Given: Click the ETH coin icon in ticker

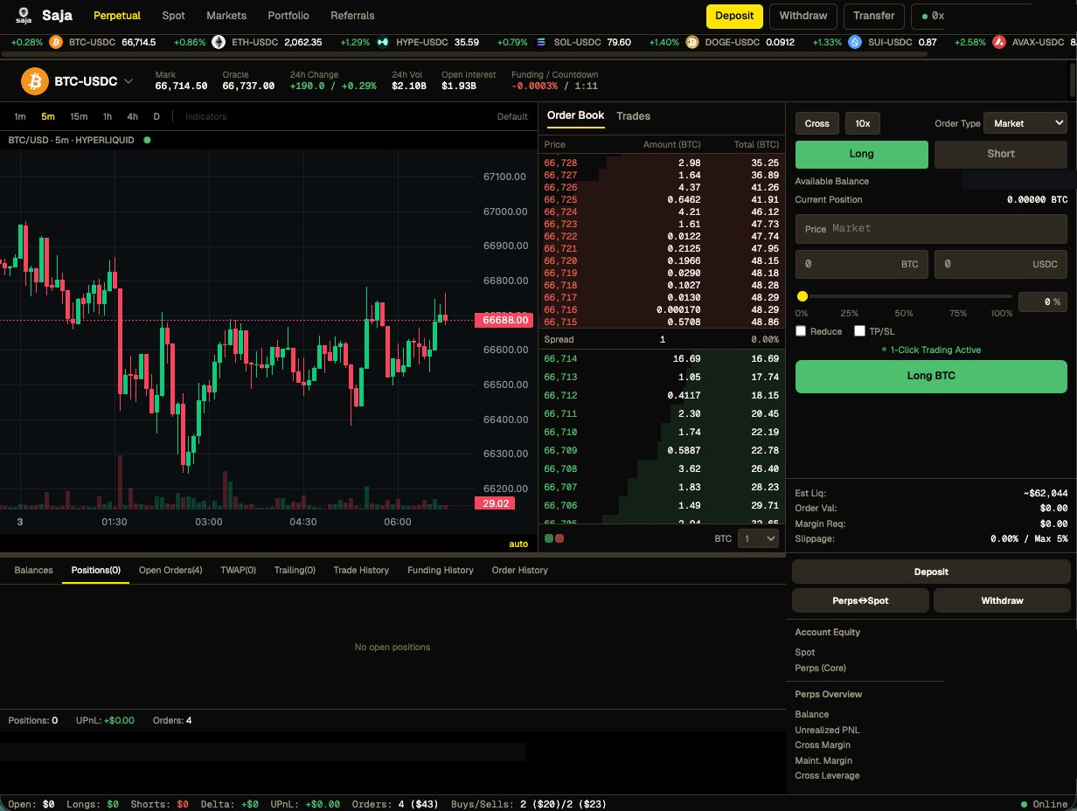Looking at the screenshot, I should click(219, 42).
